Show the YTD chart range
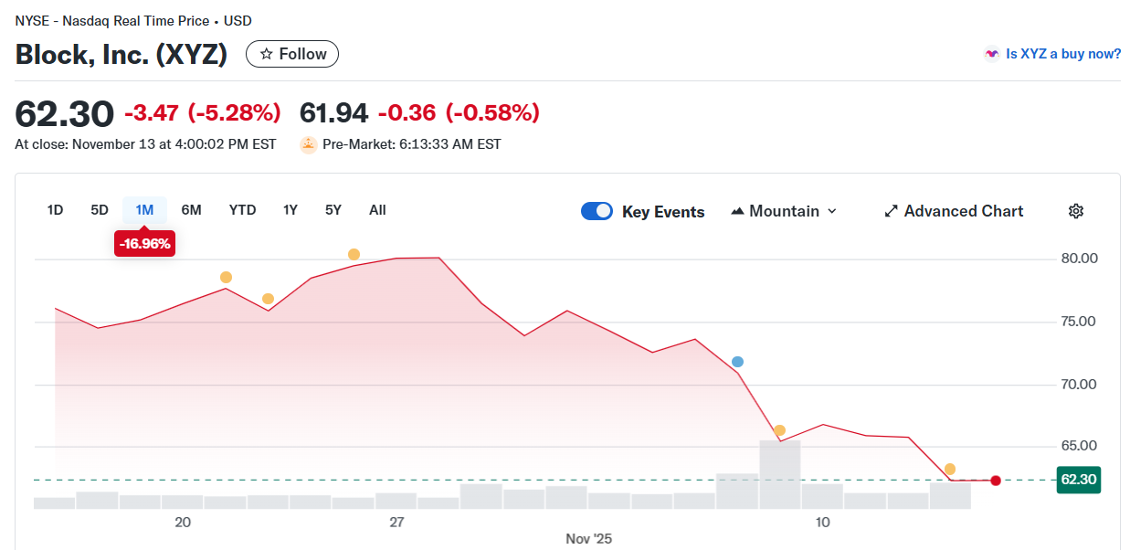The width and height of the screenshot is (1130, 550). (x=242, y=210)
